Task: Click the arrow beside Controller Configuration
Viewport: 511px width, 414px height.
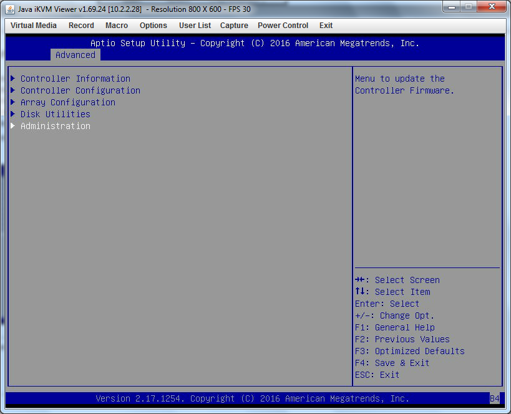Action: [13, 90]
